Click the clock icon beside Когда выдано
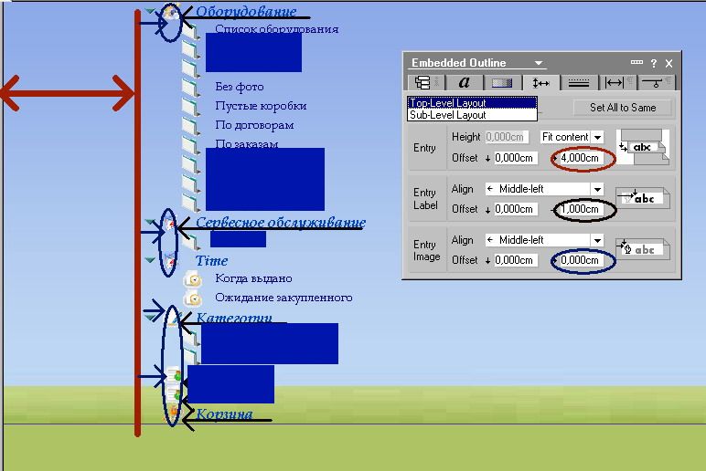Viewport: 706px width, 471px height. tap(193, 278)
